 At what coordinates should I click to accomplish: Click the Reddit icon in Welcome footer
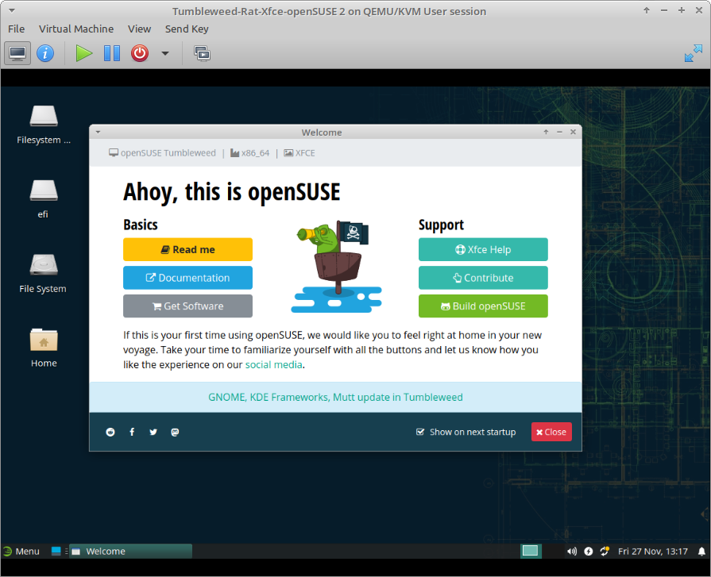pos(110,432)
